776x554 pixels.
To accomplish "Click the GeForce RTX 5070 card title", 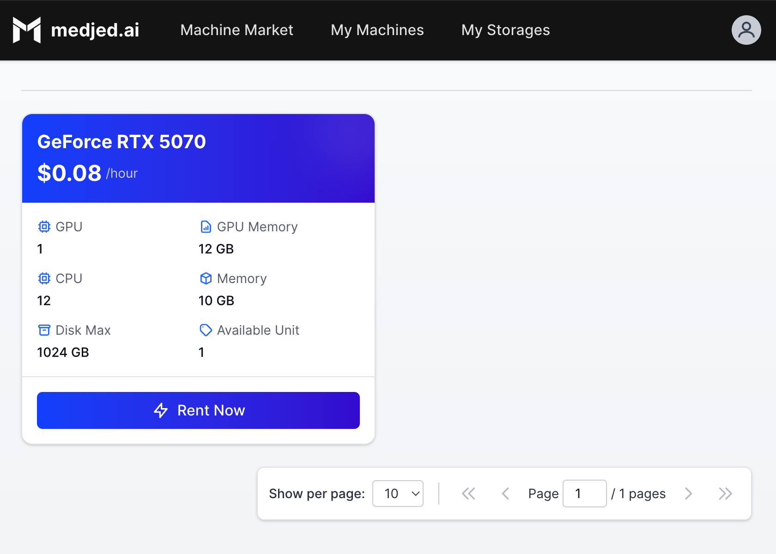I will [121, 142].
